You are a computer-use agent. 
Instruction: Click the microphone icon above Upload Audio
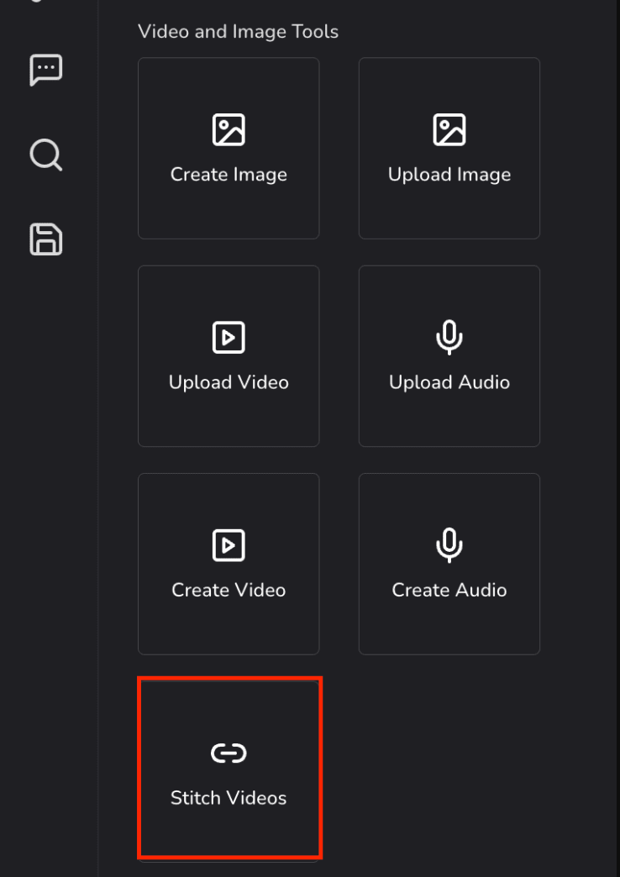(x=449, y=338)
